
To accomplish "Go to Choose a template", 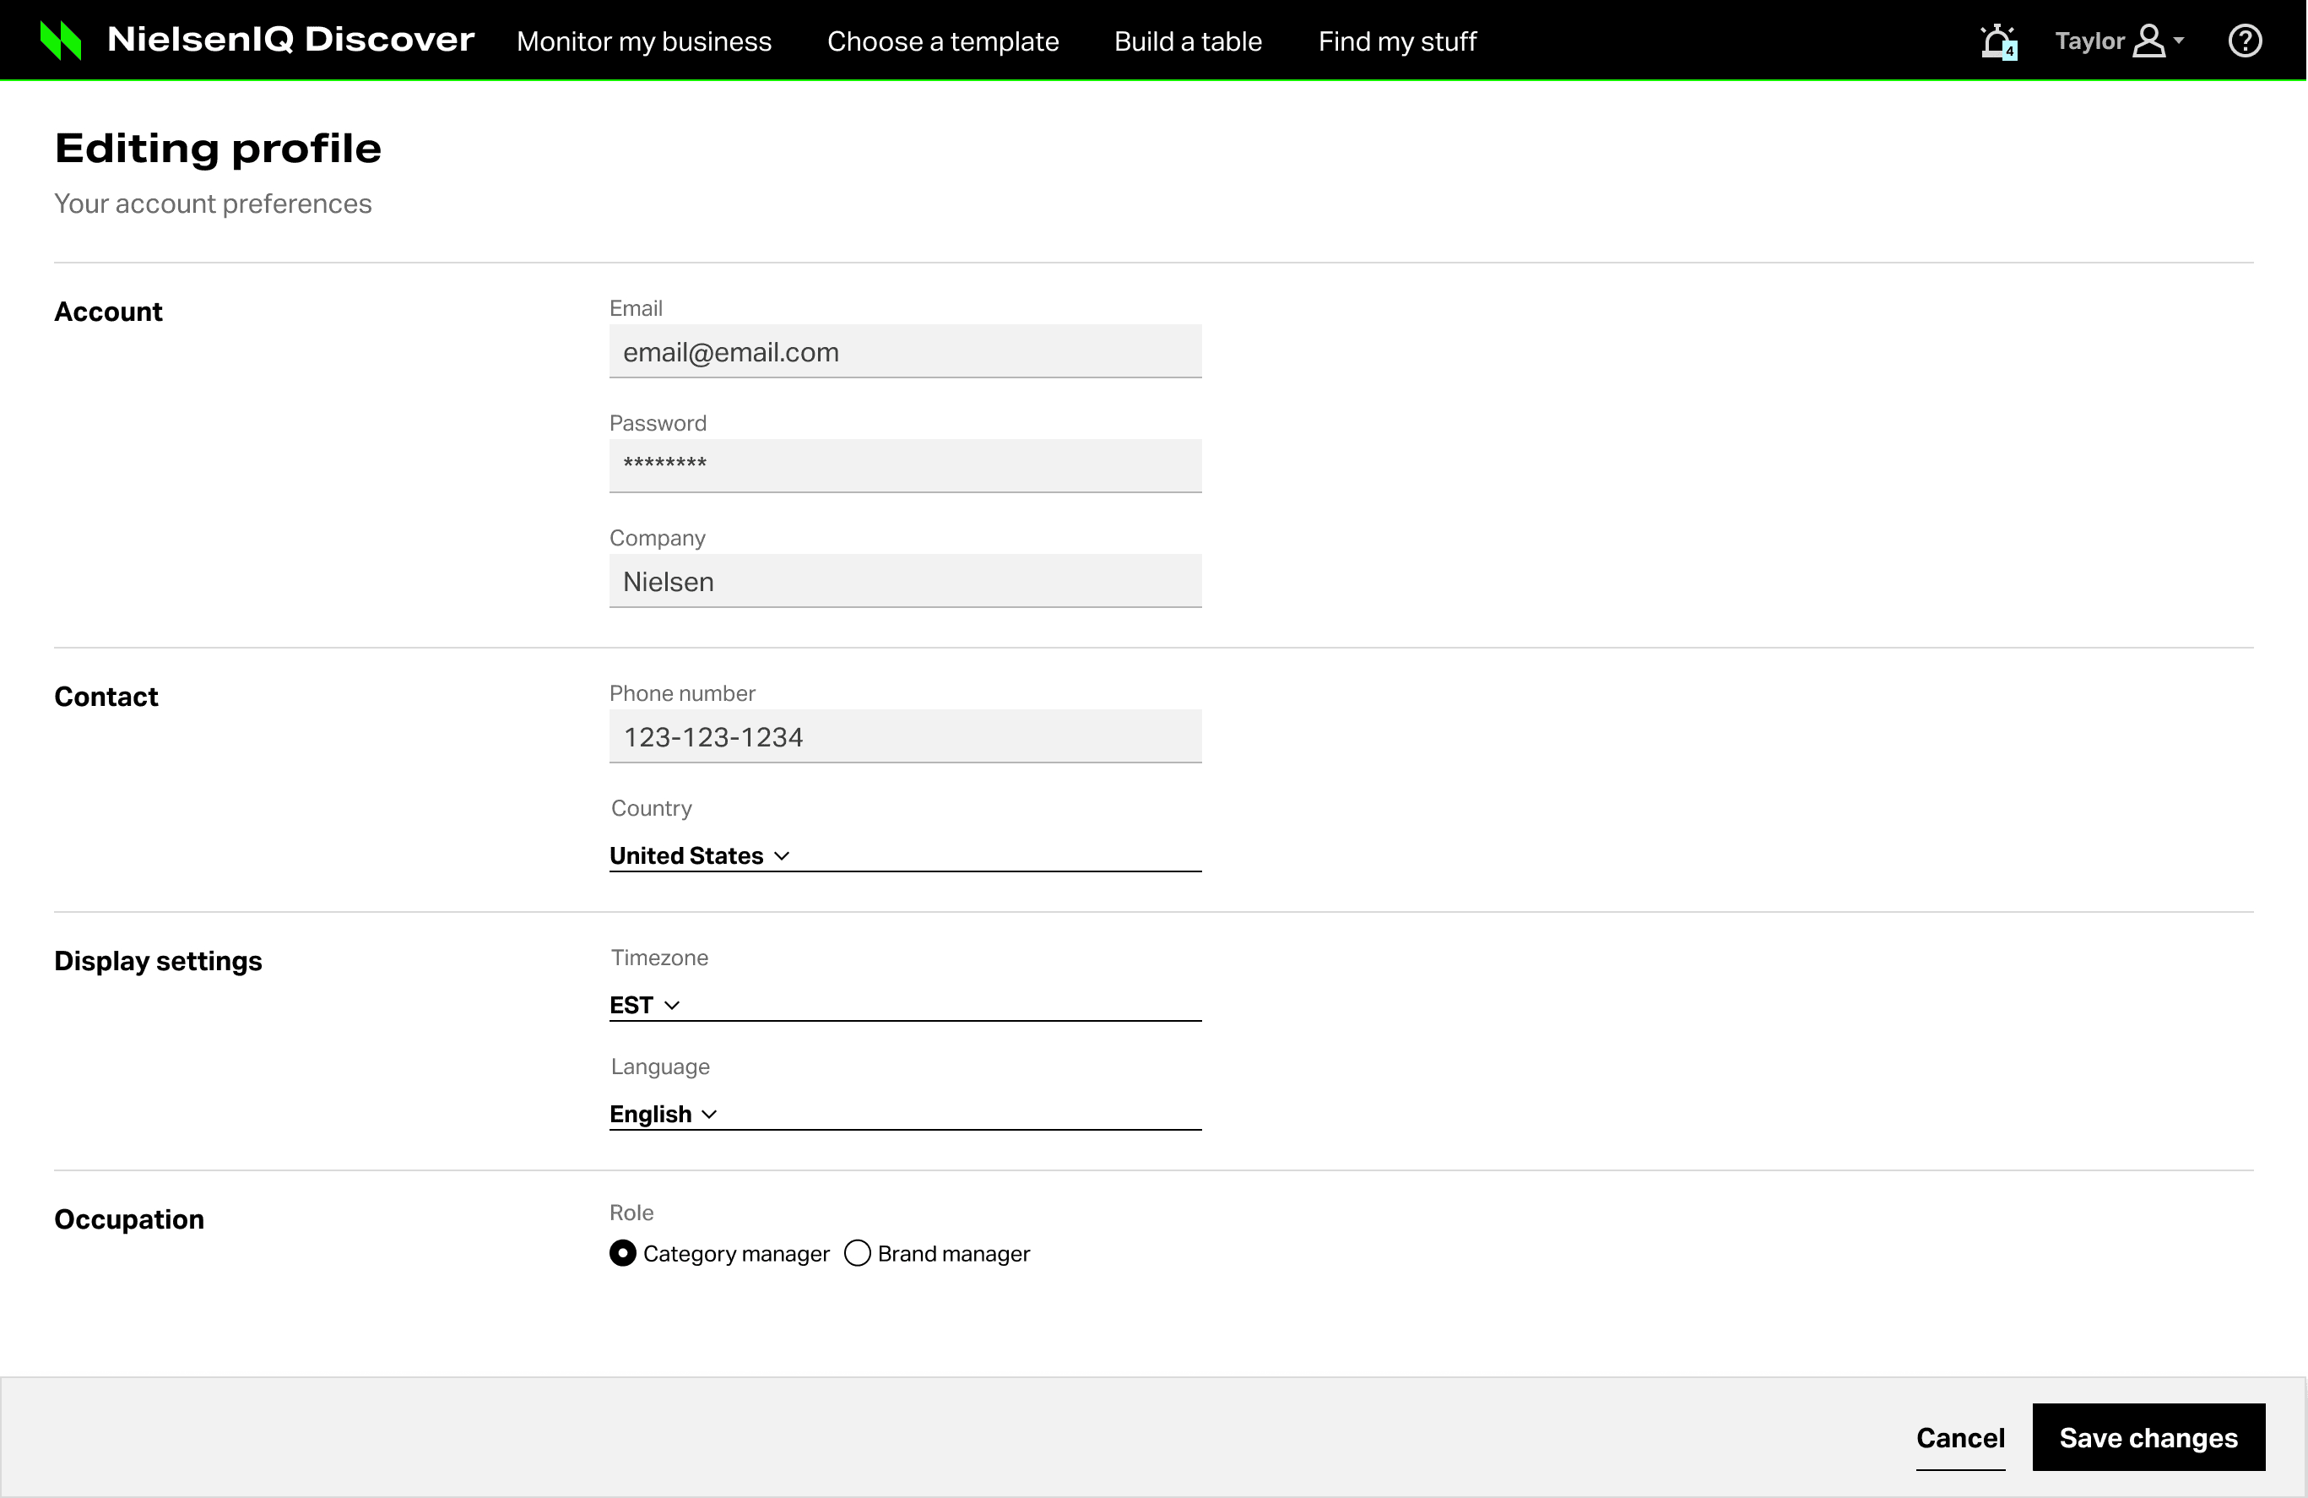I will tap(943, 41).
